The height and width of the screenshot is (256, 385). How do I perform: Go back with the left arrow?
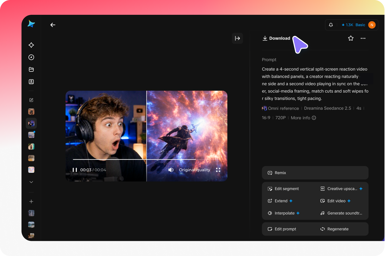53,25
